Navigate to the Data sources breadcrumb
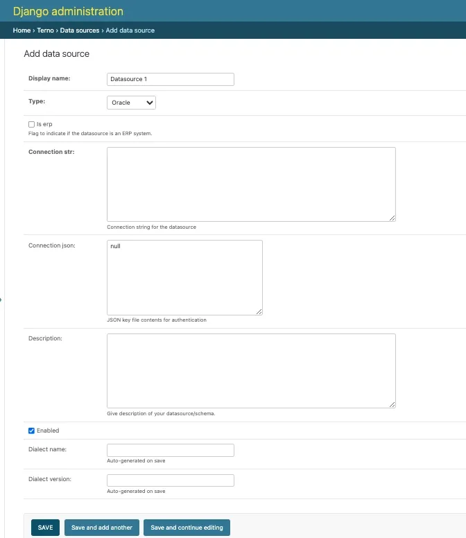 click(80, 31)
